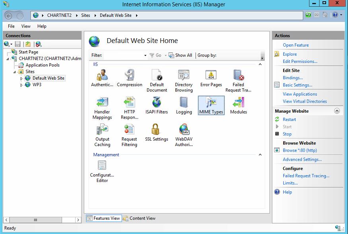Click the Help link in Actions pane

pos(287,192)
